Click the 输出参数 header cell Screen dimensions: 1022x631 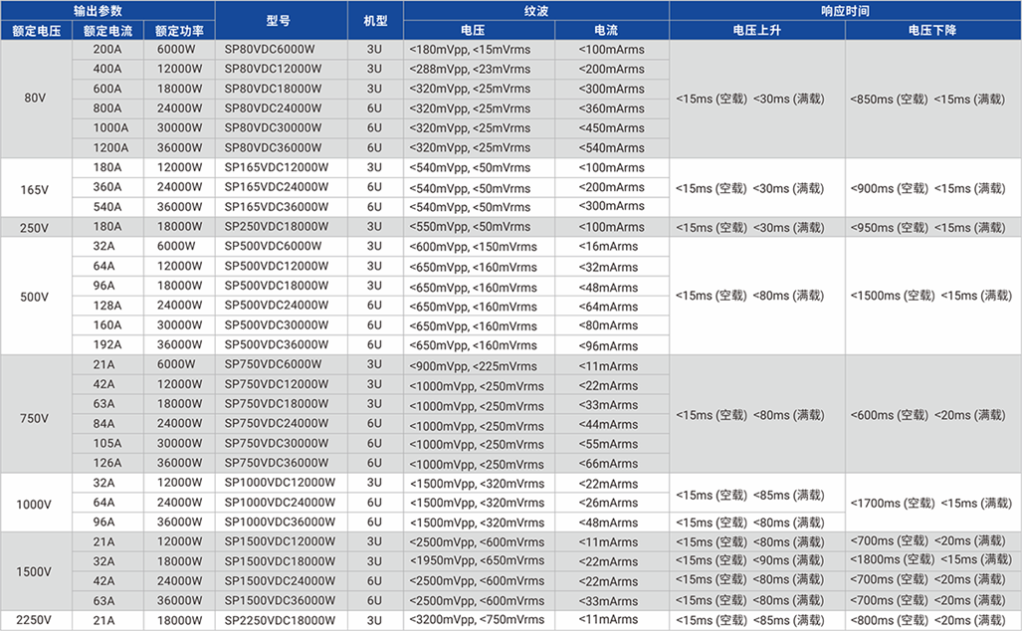(107, 10)
